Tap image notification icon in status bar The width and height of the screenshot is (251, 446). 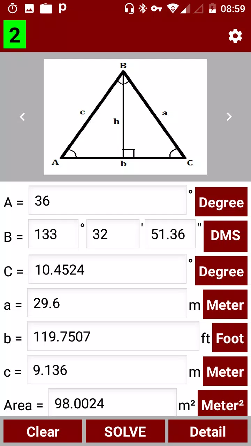29,9
